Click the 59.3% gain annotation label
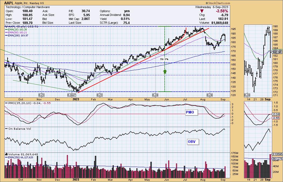This screenshot has height=182, width=283. click(x=164, y=59)
